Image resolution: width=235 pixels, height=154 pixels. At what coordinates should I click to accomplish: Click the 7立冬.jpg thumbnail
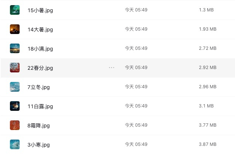(15, 86)
